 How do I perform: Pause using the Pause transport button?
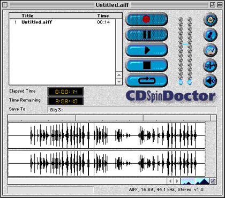pos(147,35)
